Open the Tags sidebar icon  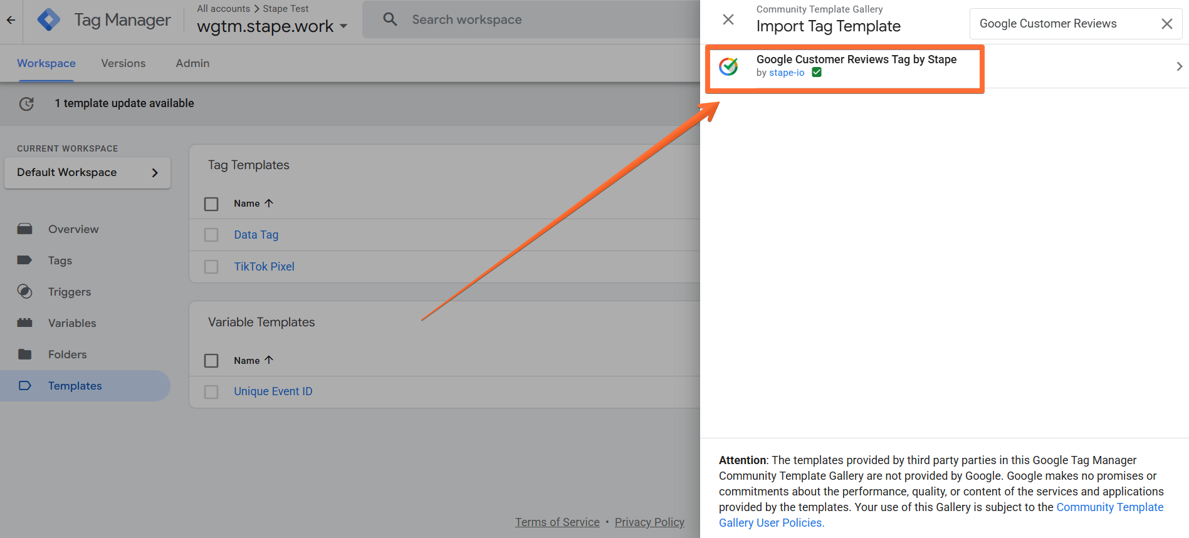(x=25, y=261)
